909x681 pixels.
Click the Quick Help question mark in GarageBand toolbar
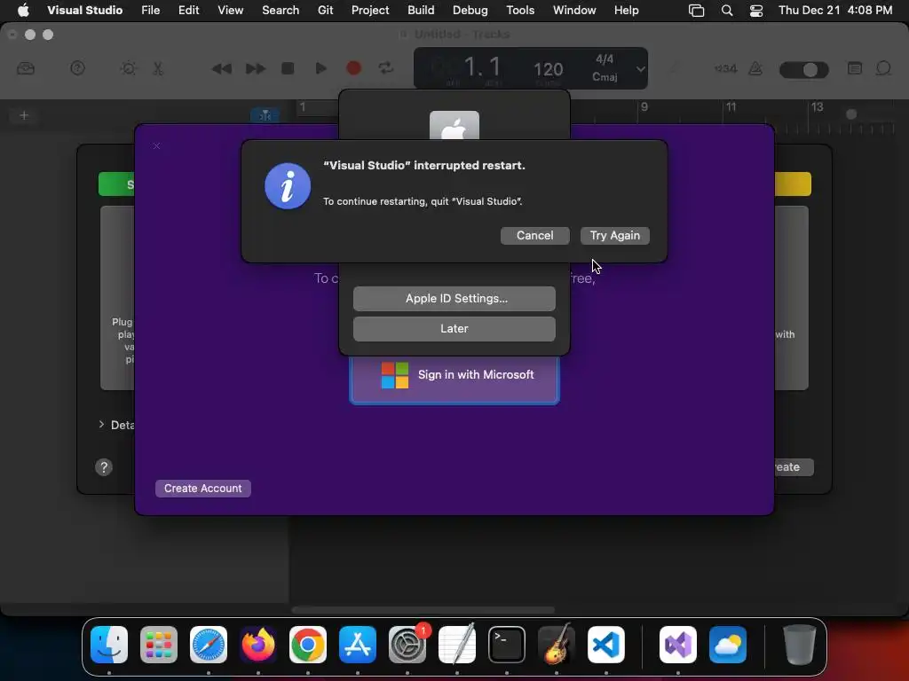(77, 68)
